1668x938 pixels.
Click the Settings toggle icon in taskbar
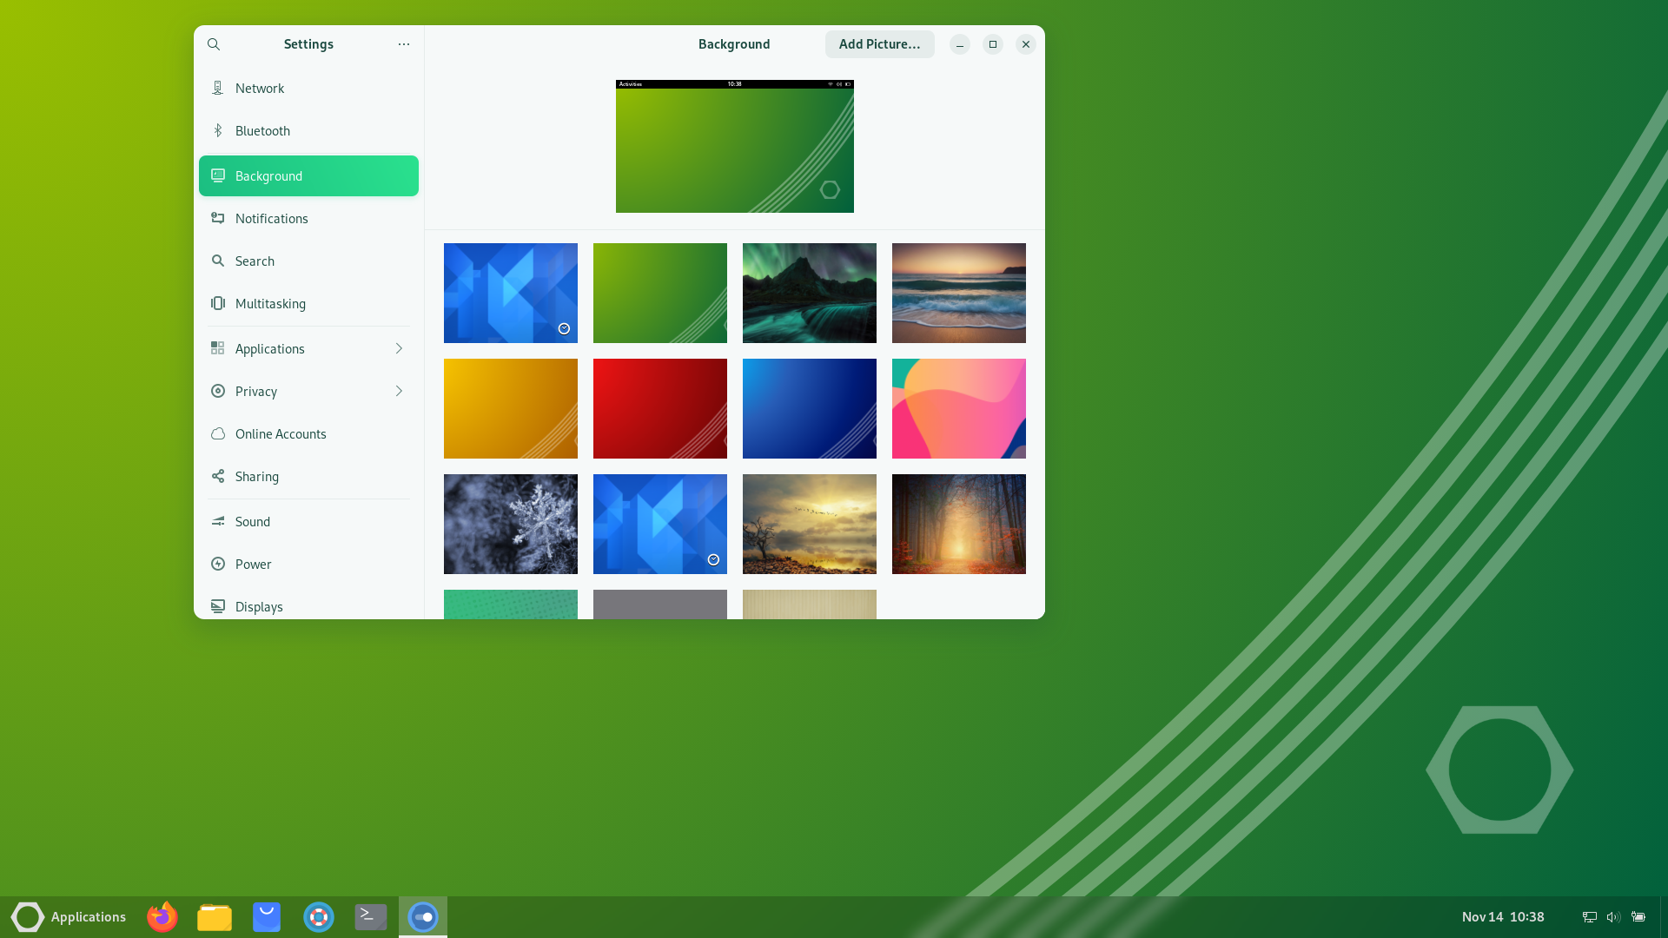(x=423, y=917)
